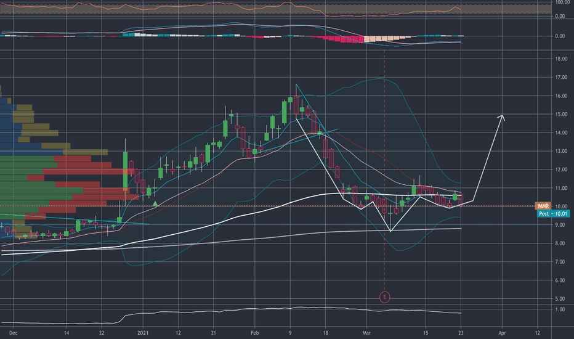Click the red earnings 'E' marker
574x339 pixels.
point(384,297)
